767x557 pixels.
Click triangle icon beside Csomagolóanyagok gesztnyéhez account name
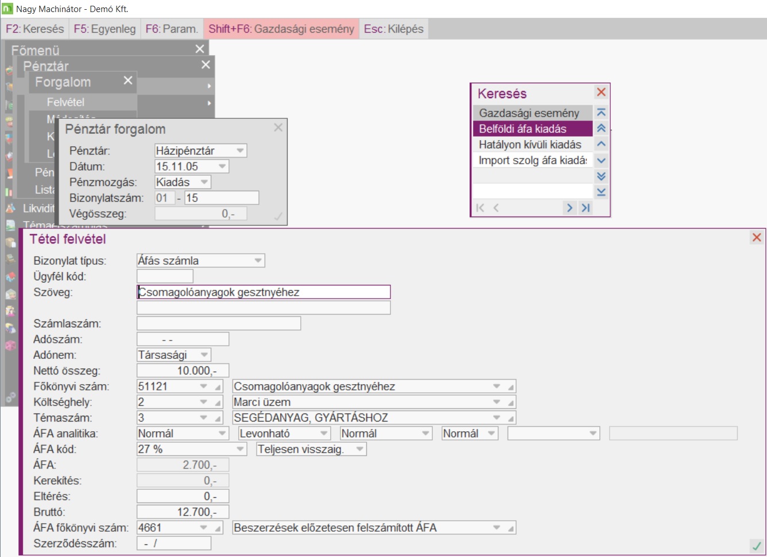pos(510,386)
